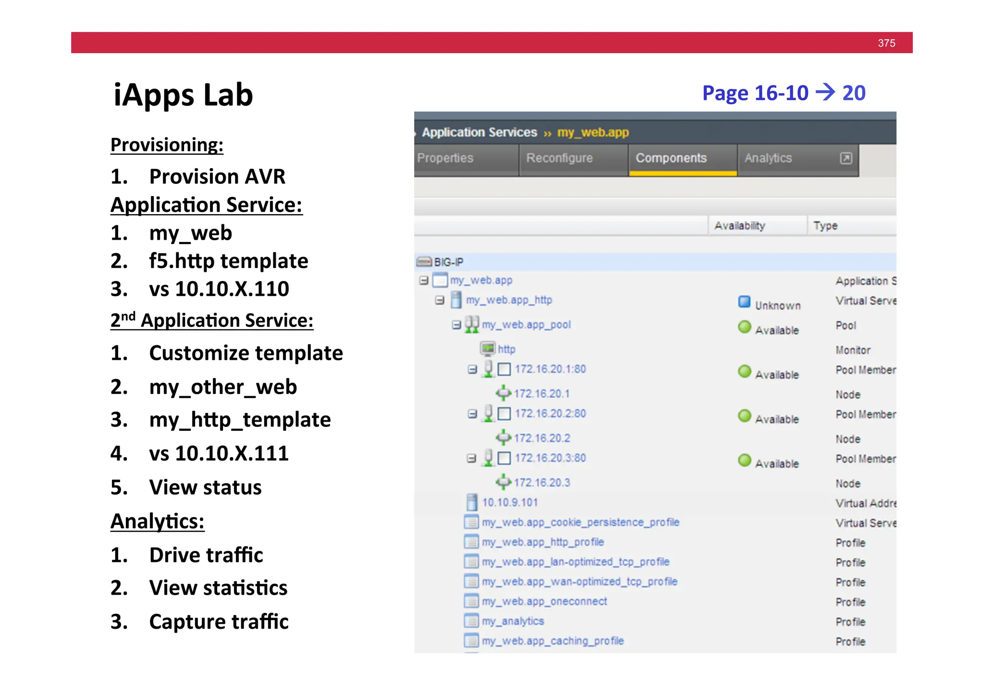Collapse the my_web.app tree node

[x=423, y=280]
